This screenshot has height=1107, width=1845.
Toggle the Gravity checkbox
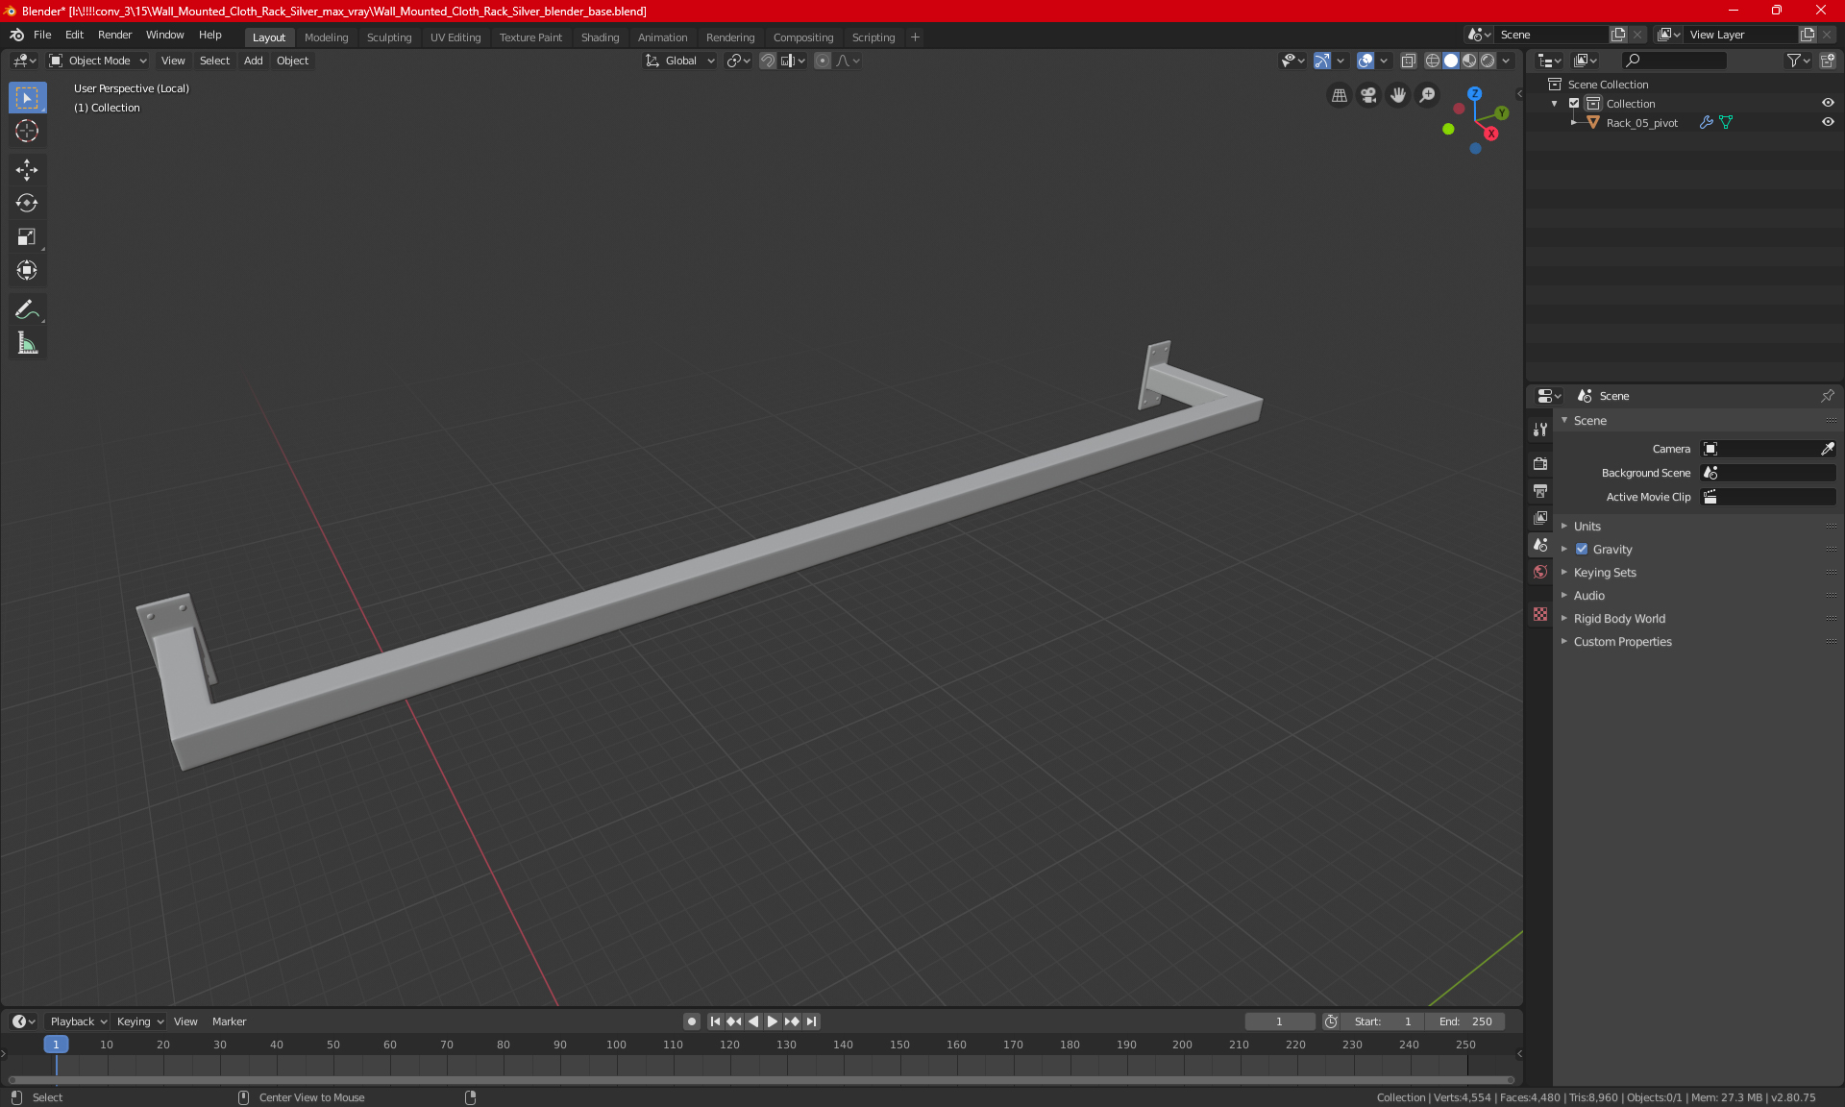tap(1582, 550)
